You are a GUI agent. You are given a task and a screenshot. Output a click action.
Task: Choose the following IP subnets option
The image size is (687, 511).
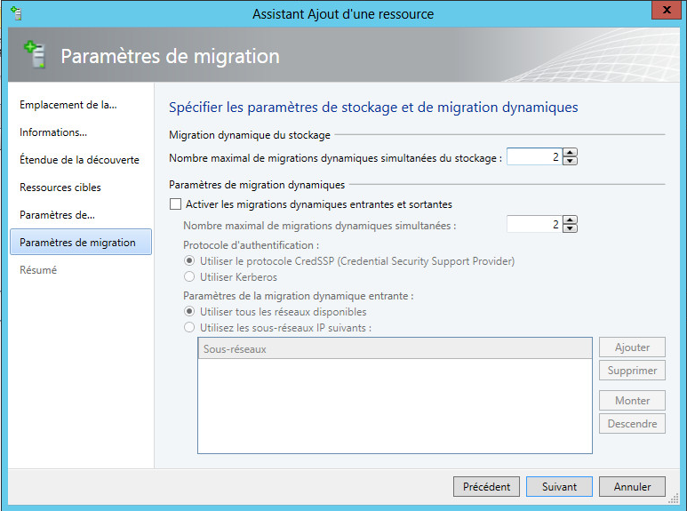pos(189,327)
